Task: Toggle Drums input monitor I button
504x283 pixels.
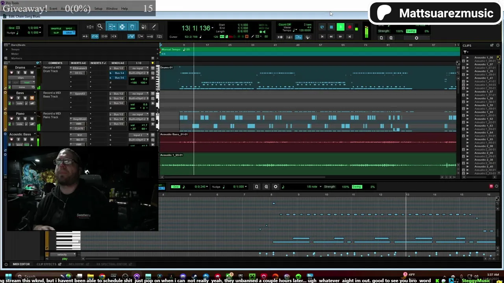Action: [x=18, y=73]
